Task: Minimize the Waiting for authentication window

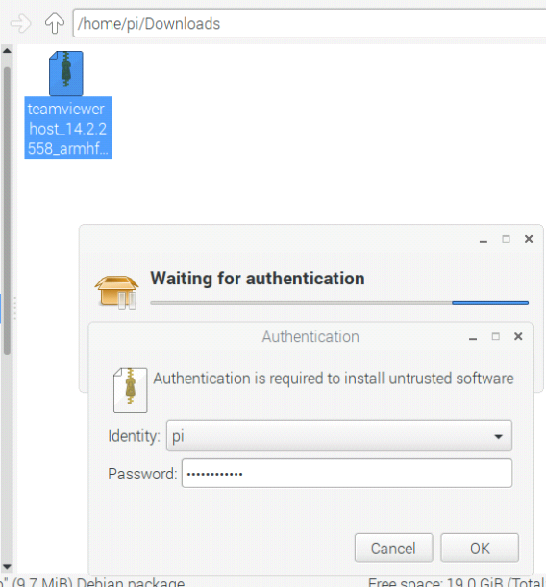Action: [x=484, y=241]
